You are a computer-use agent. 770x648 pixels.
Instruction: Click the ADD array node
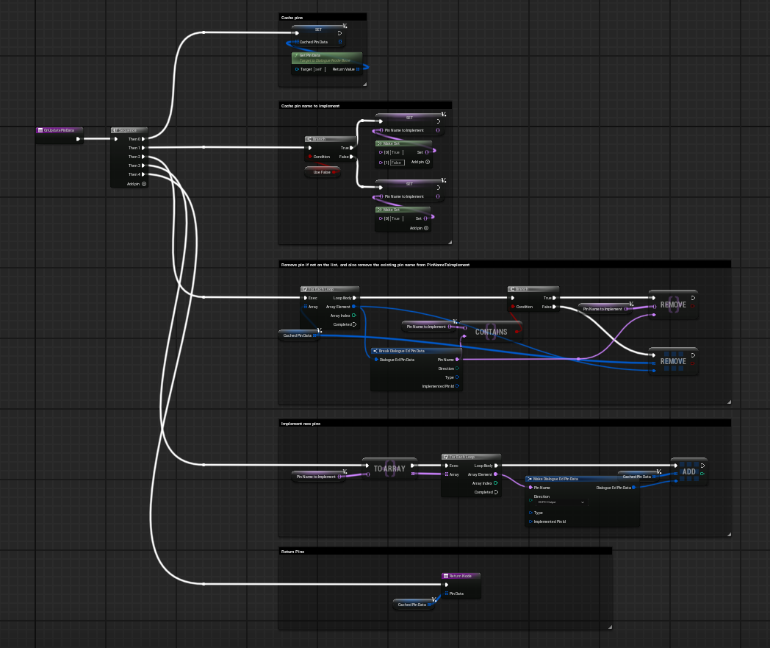[x=688, y=471]
